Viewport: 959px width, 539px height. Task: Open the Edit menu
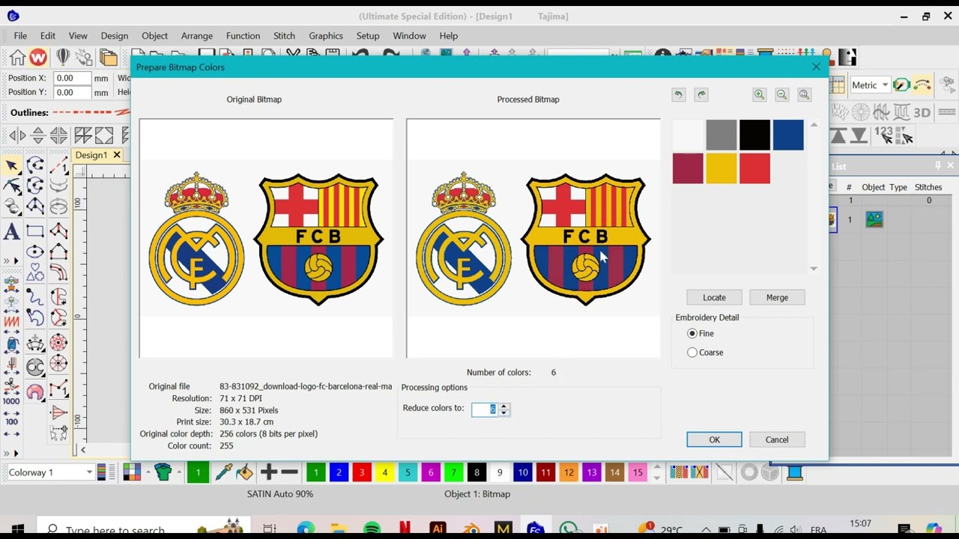point(48,36)
